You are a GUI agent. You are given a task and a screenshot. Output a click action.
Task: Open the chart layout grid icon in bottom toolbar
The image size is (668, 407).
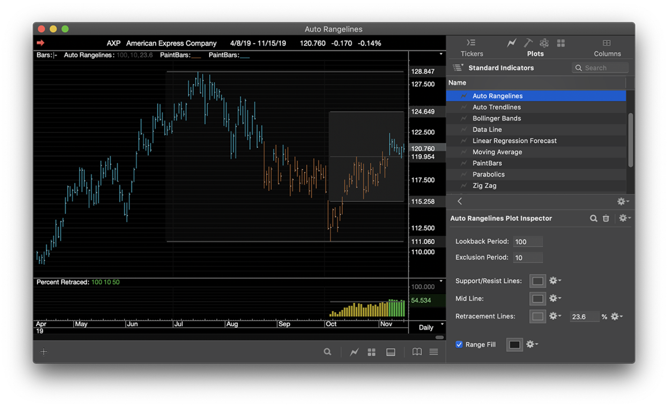point(371,352)
